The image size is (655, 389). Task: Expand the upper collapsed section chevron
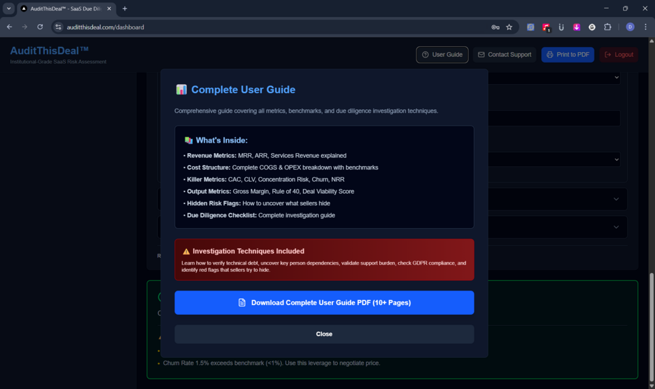tap(616, 199)
